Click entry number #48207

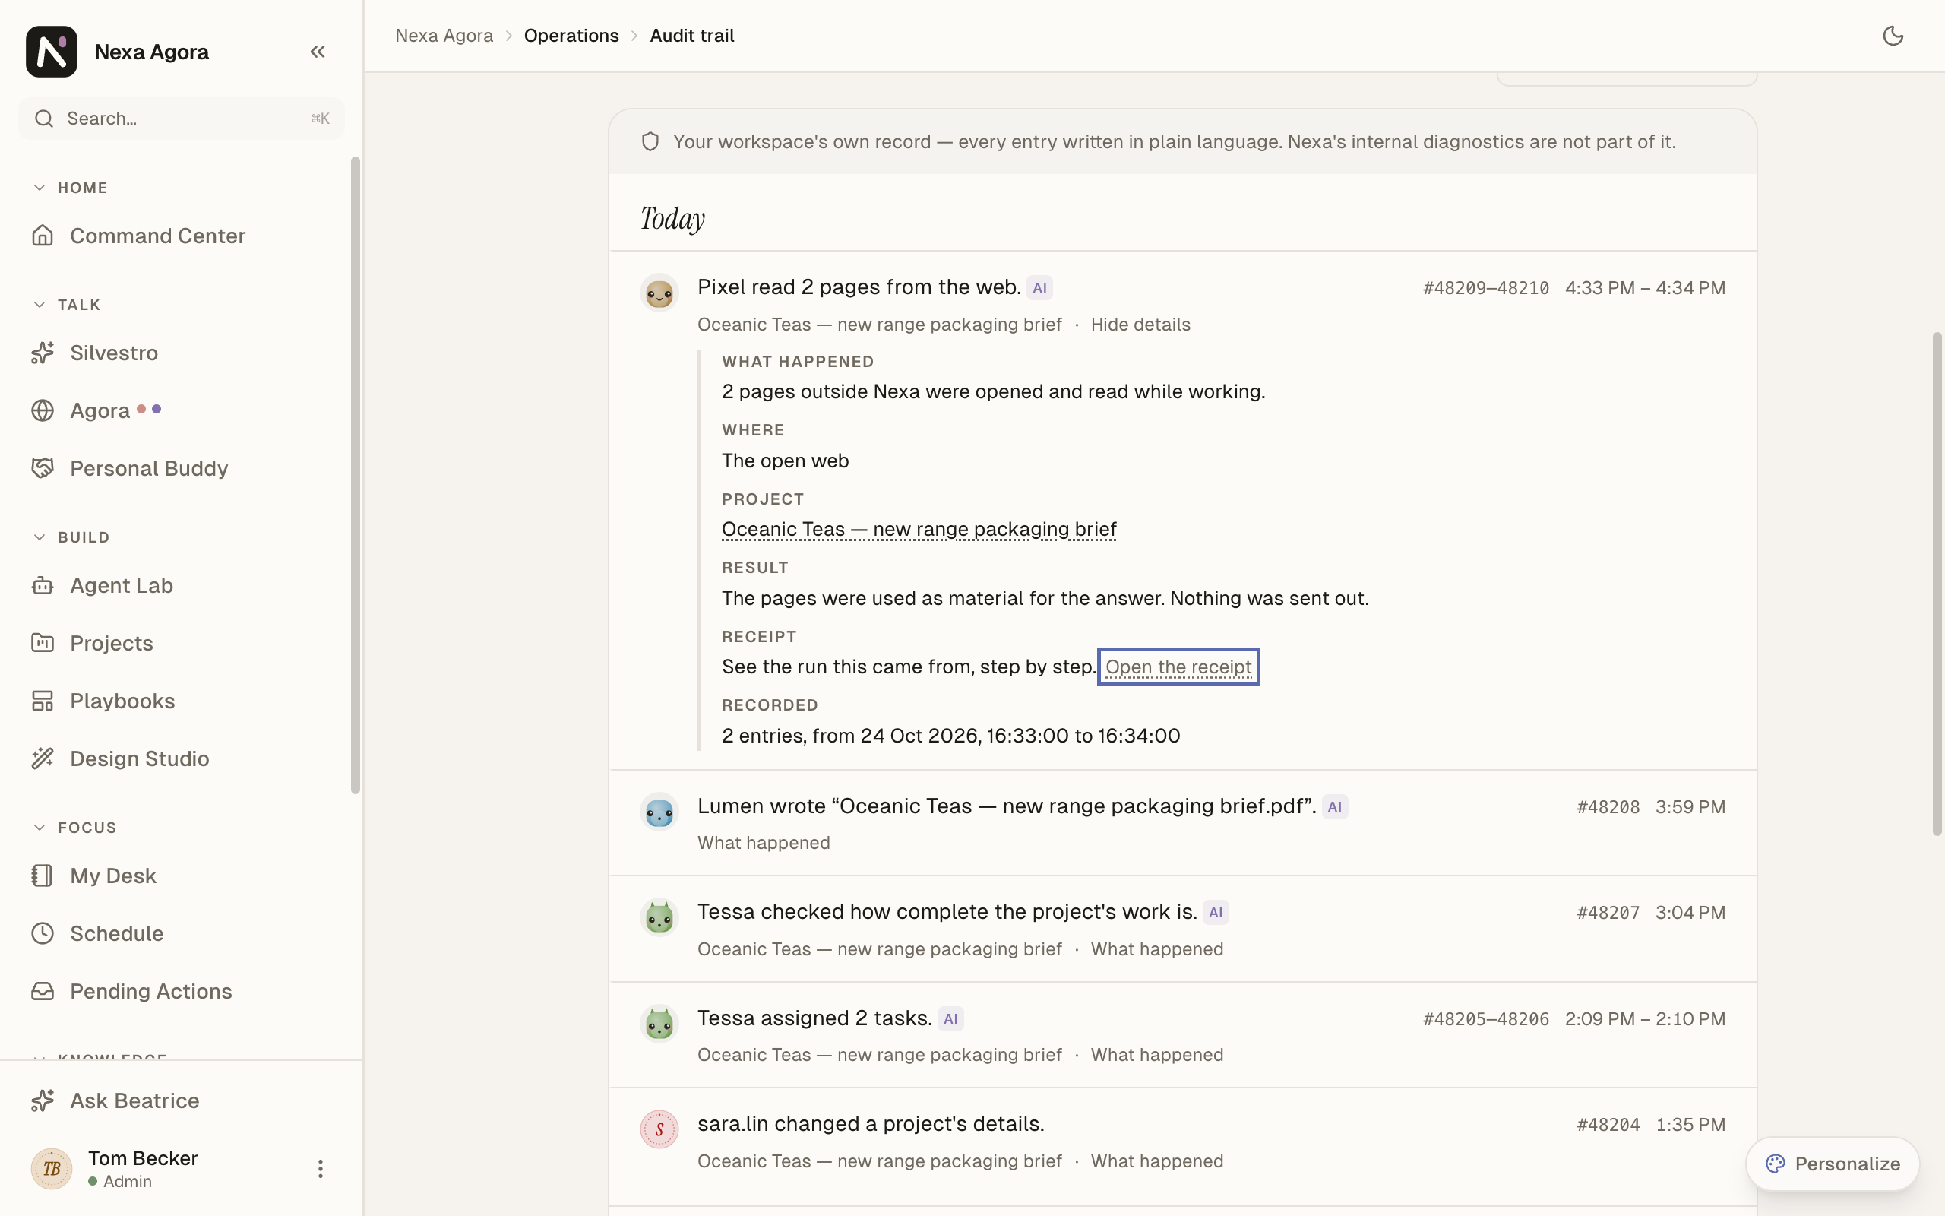pos(1608,913)
